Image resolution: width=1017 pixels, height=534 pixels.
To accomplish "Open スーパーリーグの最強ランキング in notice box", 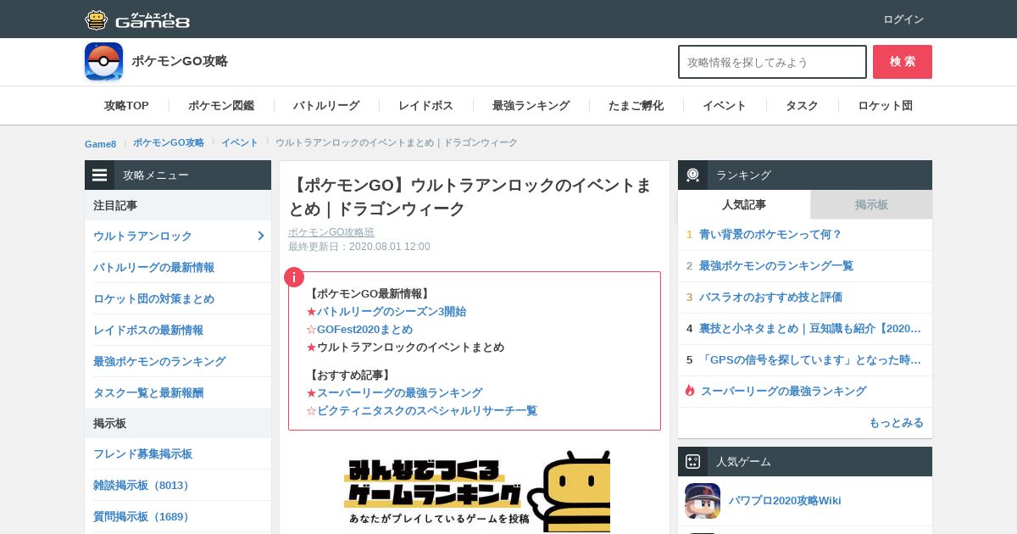I will pyautogui.click(x=399, y=392).
